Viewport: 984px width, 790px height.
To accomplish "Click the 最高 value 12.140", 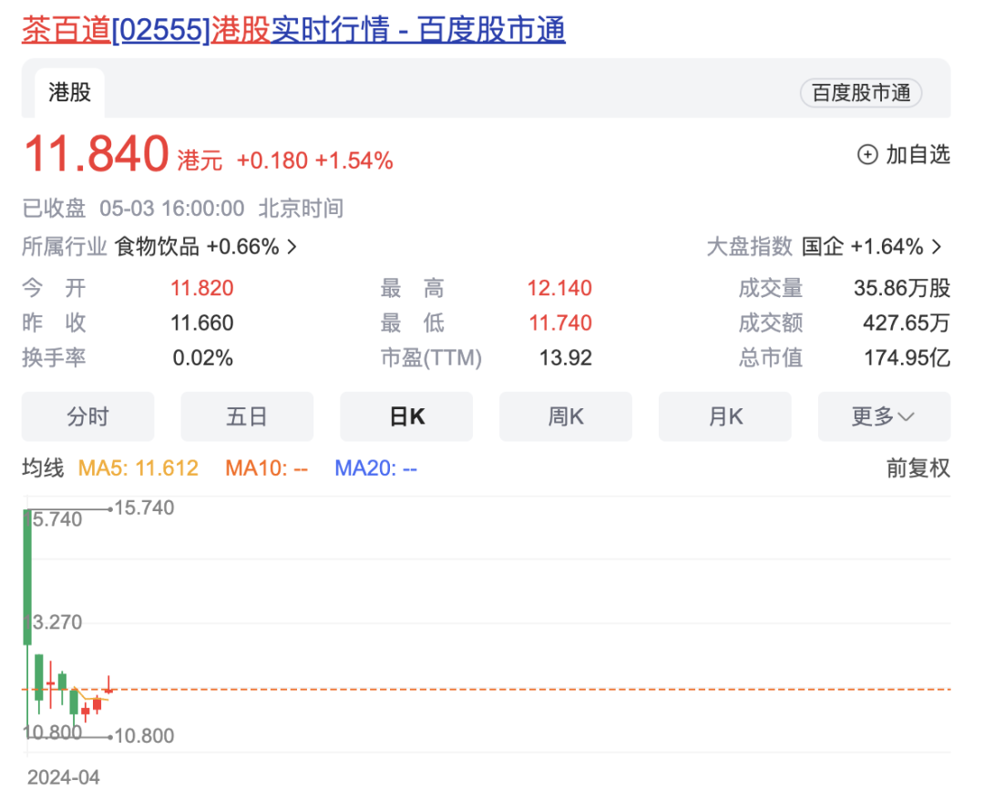I will click(559, 288).
